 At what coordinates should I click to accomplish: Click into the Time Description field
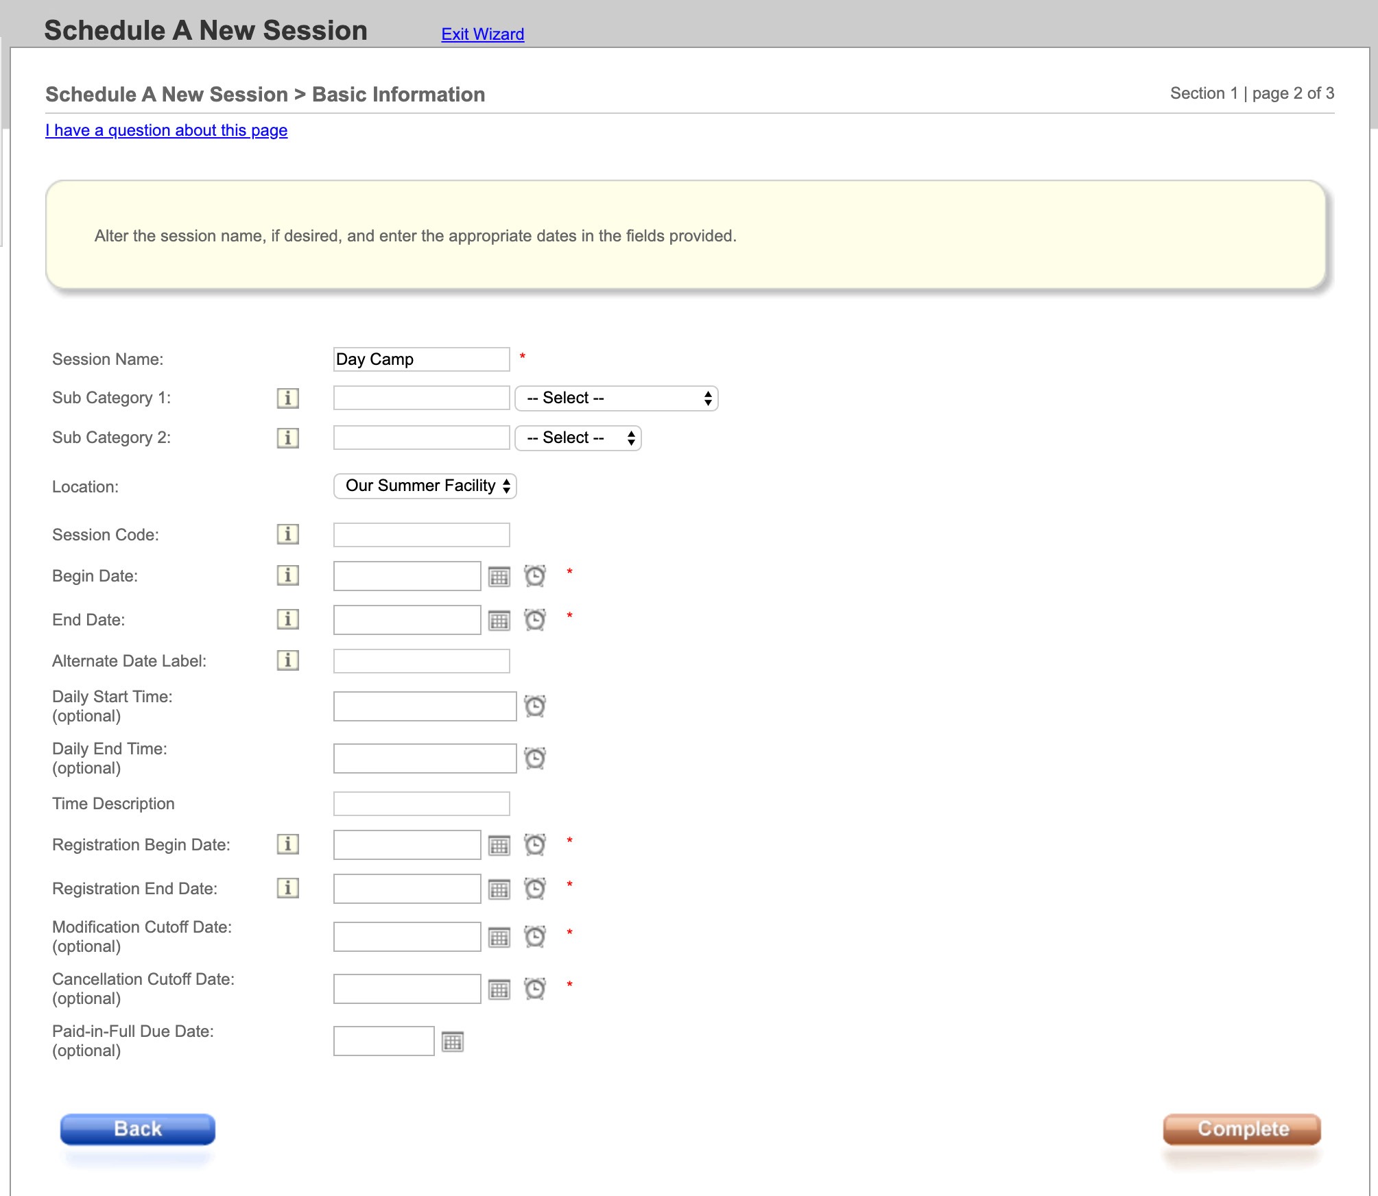coord(420,804)
